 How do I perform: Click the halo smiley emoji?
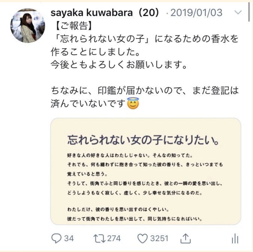[133, 104]
